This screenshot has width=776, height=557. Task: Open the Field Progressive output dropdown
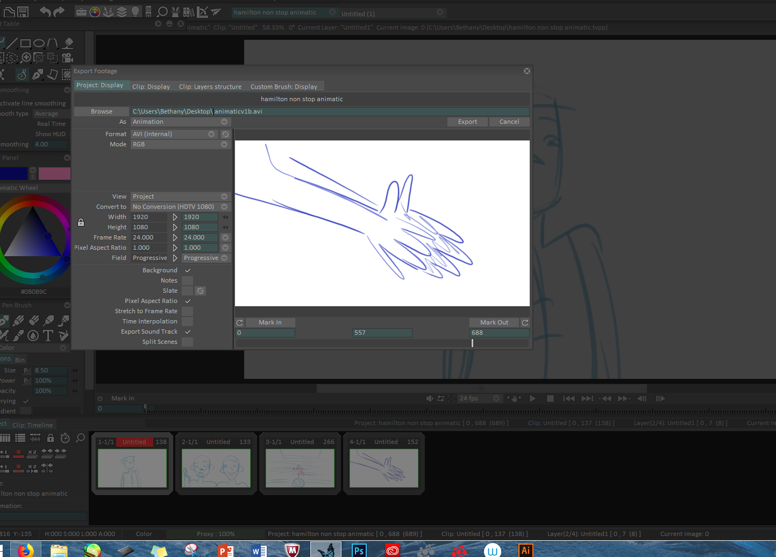(x=206, y=258)
